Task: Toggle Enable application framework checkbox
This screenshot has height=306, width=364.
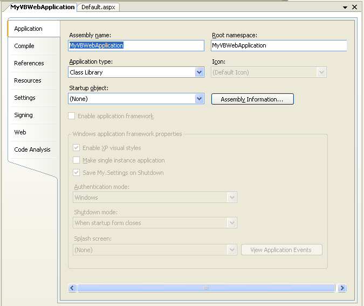Action: coord(72,116)
